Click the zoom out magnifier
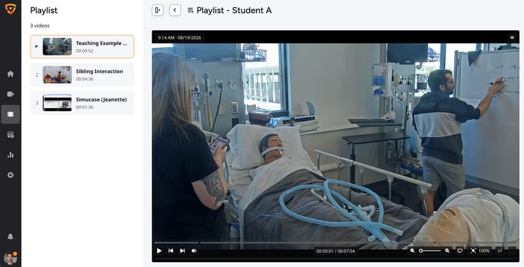Screen dimensions: 524x267 pos(412,251)
